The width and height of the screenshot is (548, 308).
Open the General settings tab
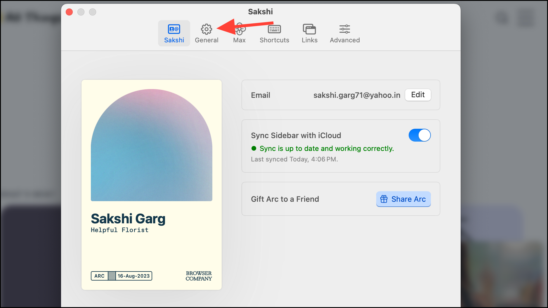(x=207, y=33)
